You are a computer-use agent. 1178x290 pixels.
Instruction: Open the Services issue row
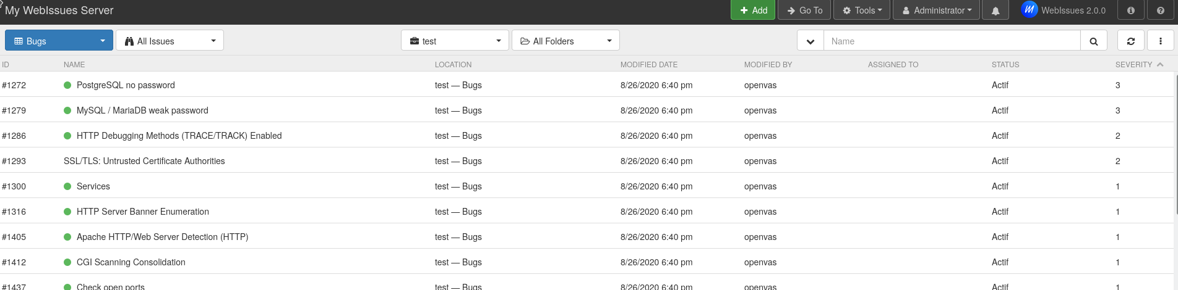587,186
